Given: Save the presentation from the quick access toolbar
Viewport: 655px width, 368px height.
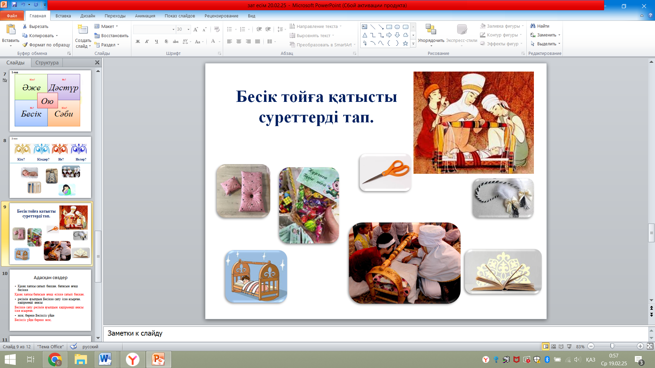Looking at the screenshot, I should coord(14,5).
